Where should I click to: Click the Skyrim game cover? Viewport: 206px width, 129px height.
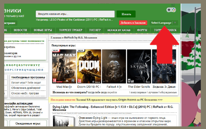(x=139, y=66)
